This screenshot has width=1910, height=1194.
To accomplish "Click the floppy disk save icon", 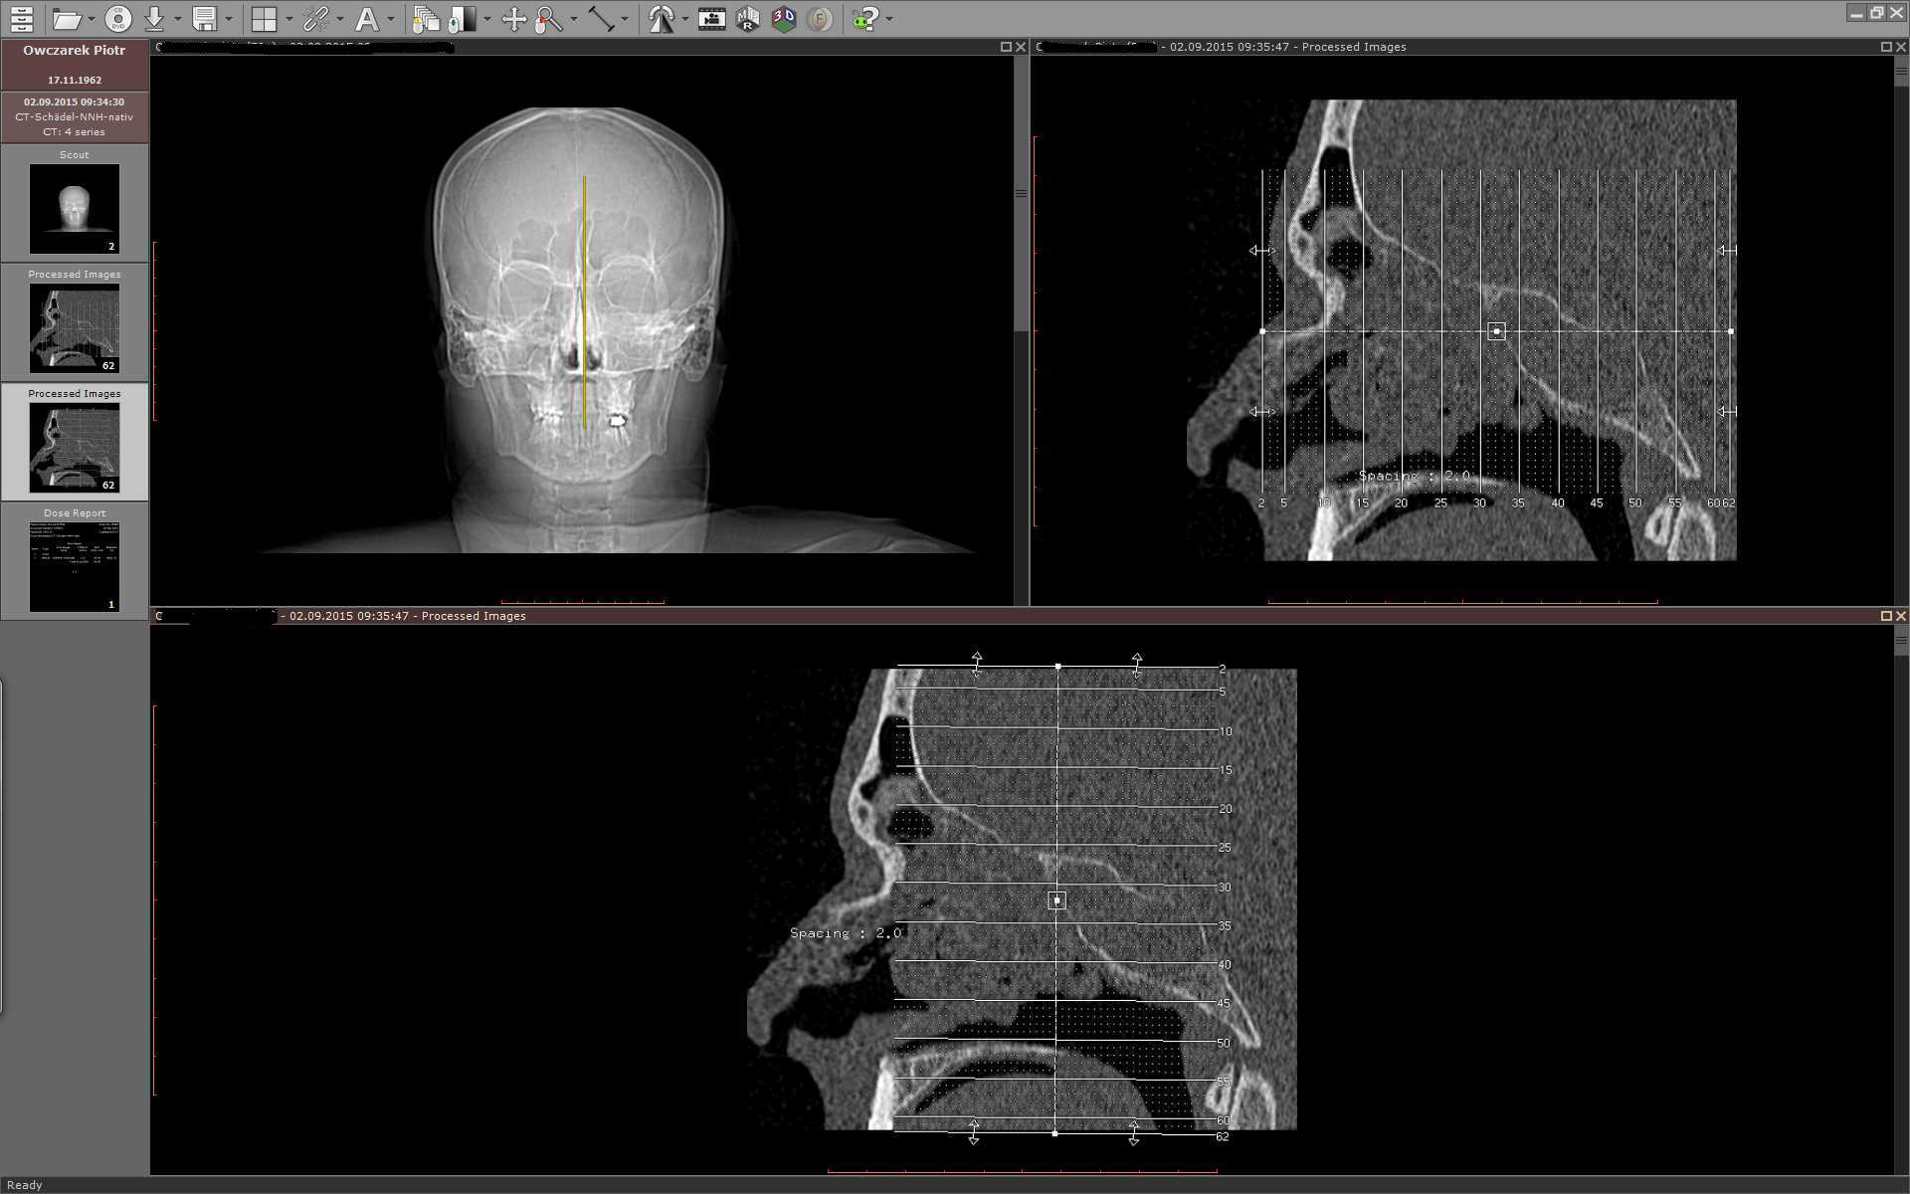I will point(205,19).
